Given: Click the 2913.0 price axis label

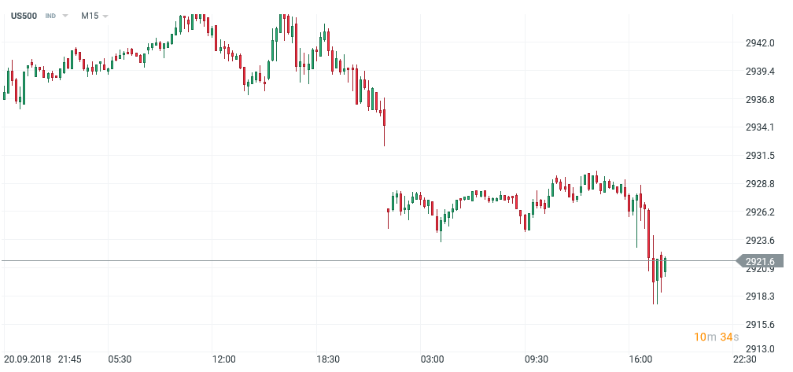Looking at the screenshot, I should pyautogui.click(x=759, y=351).
